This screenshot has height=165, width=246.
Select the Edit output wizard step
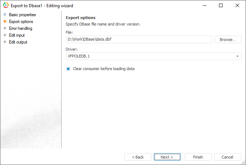(x=18, y=42)
